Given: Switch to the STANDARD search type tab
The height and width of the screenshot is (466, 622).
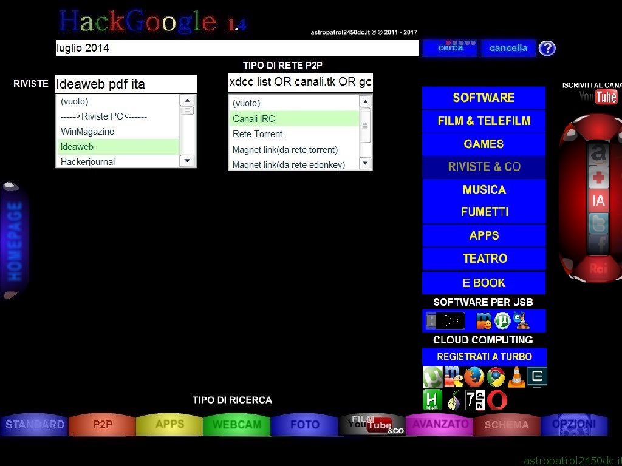Looking at the screenshot, I should pyautogui.click(x=35, y=424).
